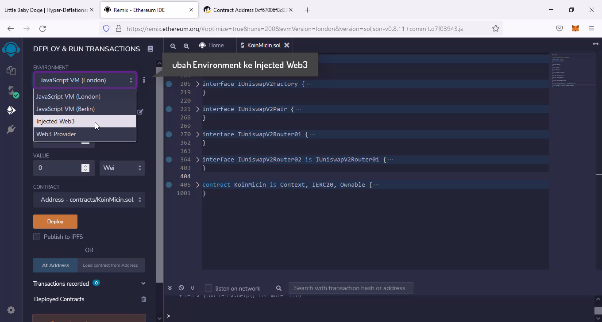Image resolution: width=602 pixels, height=322 pixels.
Task: Enable Publish to IPFS checkbox
Action: [37, 237]
